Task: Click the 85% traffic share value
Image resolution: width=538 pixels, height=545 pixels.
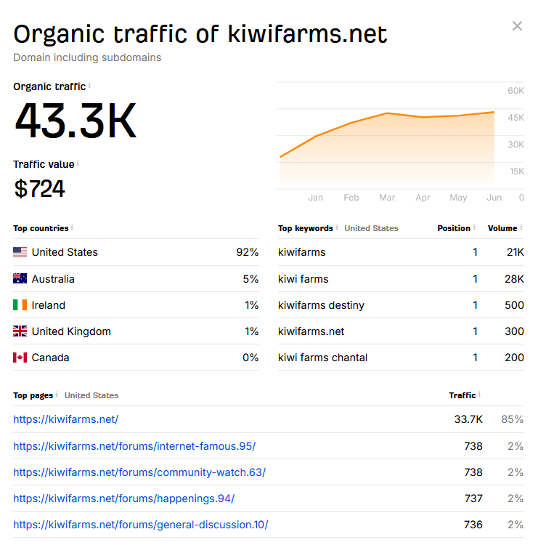Action: click(x=513, y=419)
